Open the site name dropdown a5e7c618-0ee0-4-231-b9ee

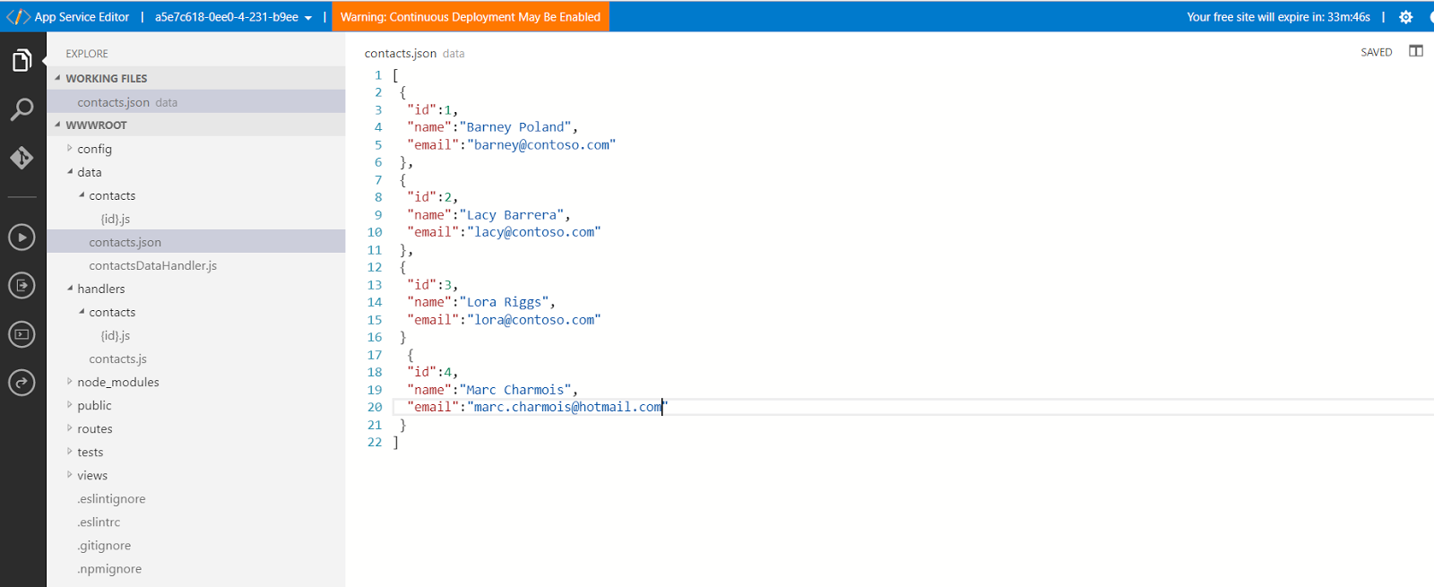pyautogui.click(x=233, y=17)
